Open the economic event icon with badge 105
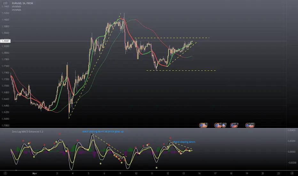The width and height of the screenshot is (298, 176). (x=234, y=125)
